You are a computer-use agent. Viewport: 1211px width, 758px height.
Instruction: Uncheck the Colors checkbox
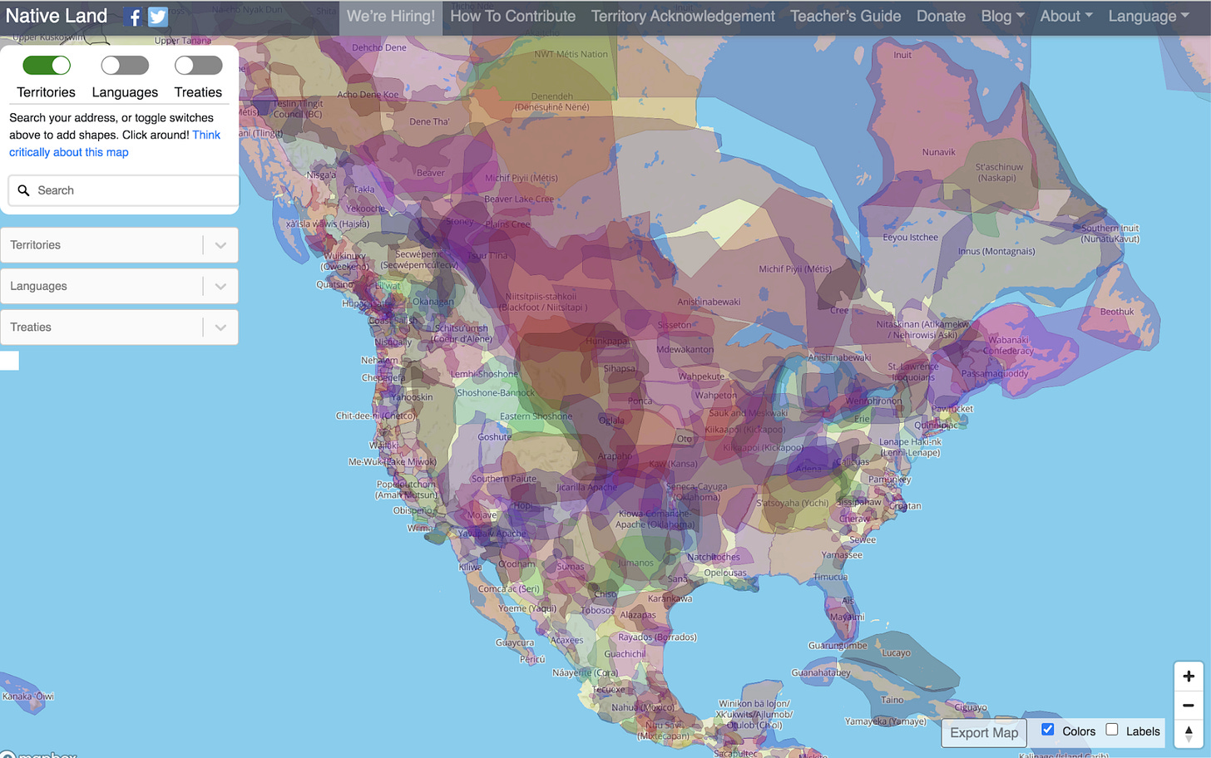click(1048, 730)
